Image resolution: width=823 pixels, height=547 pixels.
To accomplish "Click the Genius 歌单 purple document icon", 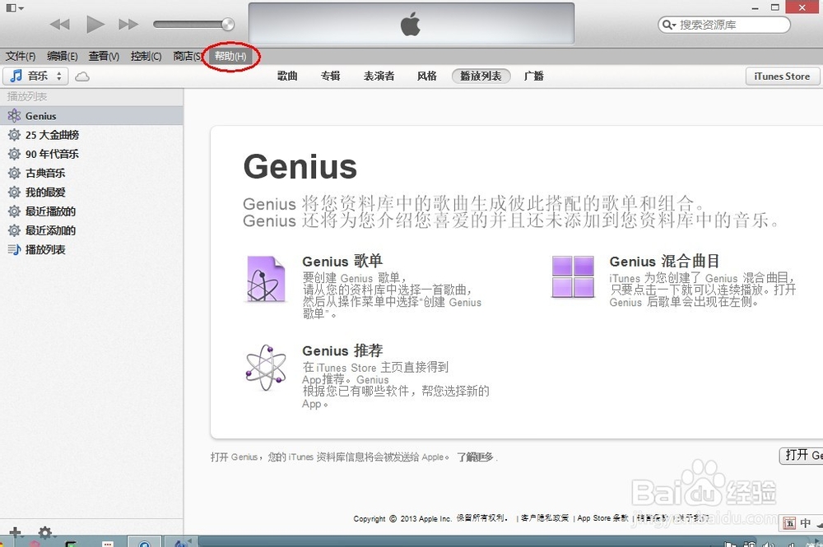I will click(266, 279).
